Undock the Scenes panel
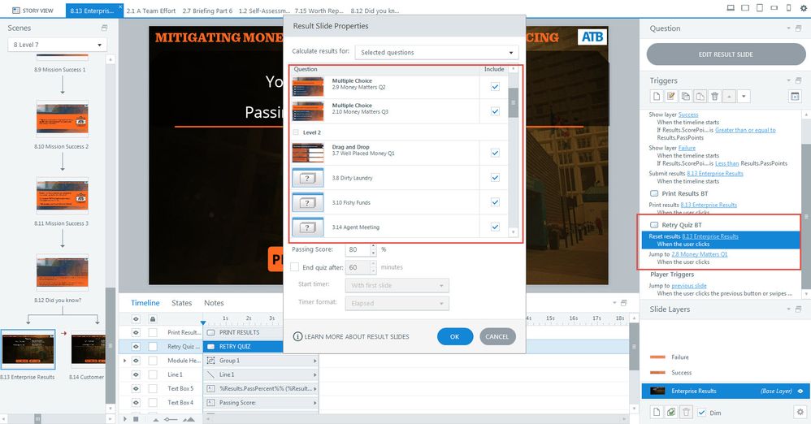This screenshot has height=424, width=811. pos(104,28)
